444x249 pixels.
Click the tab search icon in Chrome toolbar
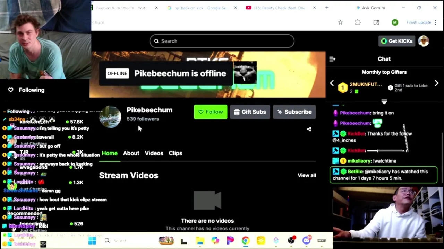pos(376,22)
